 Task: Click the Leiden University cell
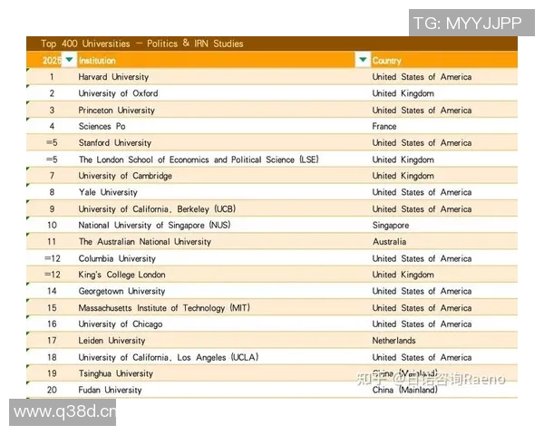tap(112, 341)
